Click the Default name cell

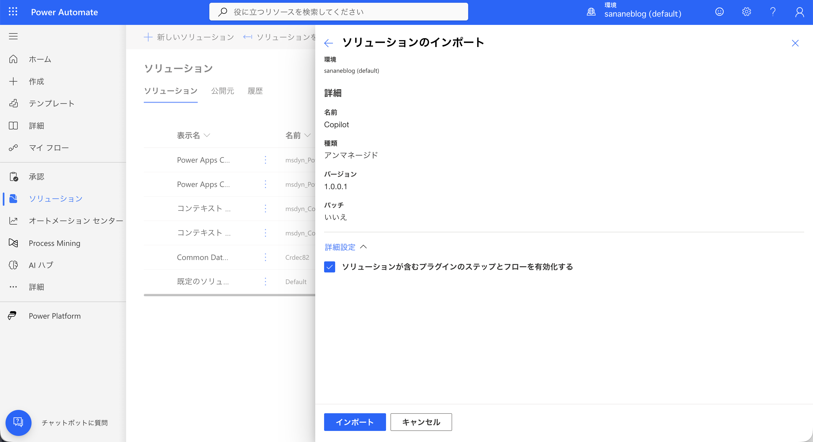tap(296, 282)
